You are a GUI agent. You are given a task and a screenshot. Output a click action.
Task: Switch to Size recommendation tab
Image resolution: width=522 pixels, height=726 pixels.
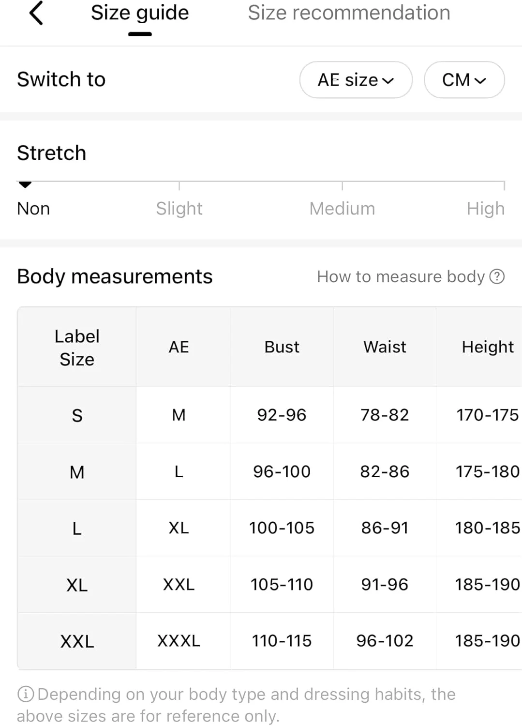(x=349, y=13)
